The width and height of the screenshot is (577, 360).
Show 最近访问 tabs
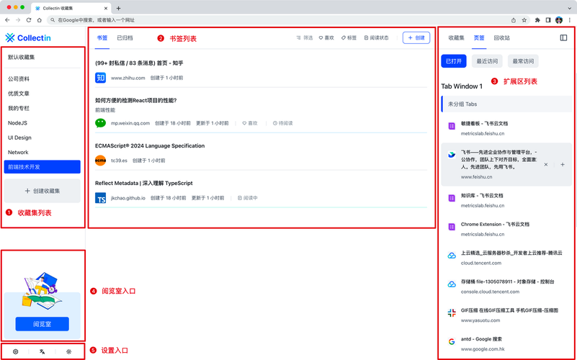(x=487, y=61)
